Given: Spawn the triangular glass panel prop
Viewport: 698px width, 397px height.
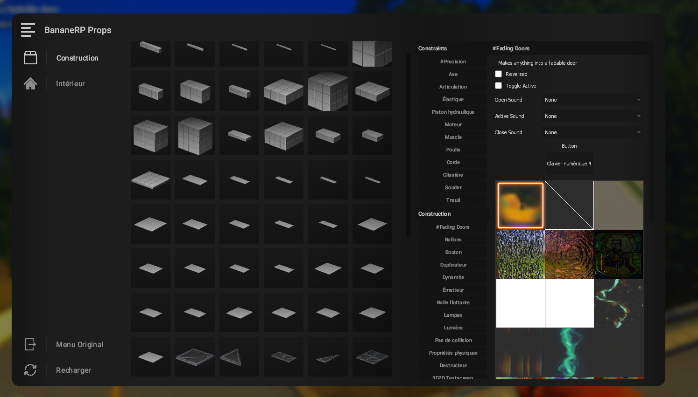Looking at the screenshot, I should pyautogui.click(x=239, y=356).
